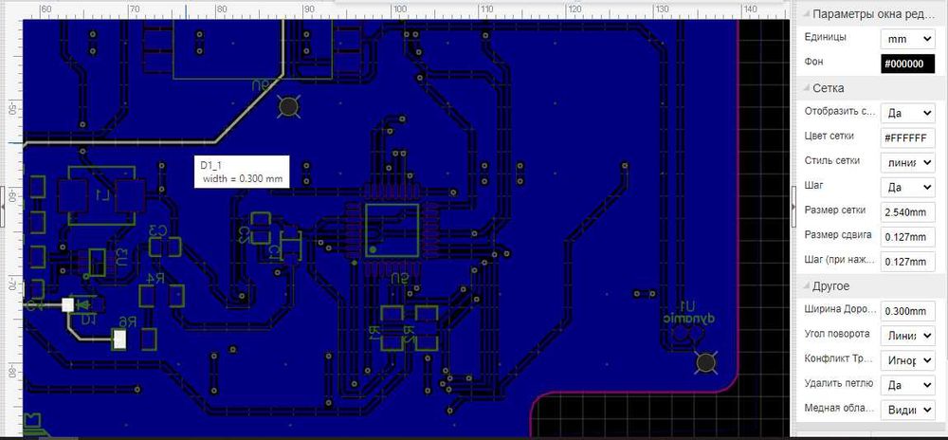
Task: Select the L1 inductor footprint
Action: (101, 196)
